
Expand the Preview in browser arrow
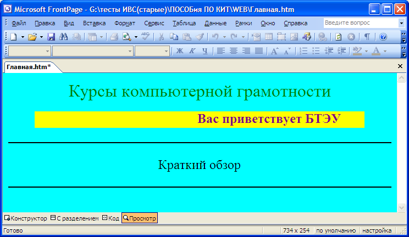(x=136, y=37)
